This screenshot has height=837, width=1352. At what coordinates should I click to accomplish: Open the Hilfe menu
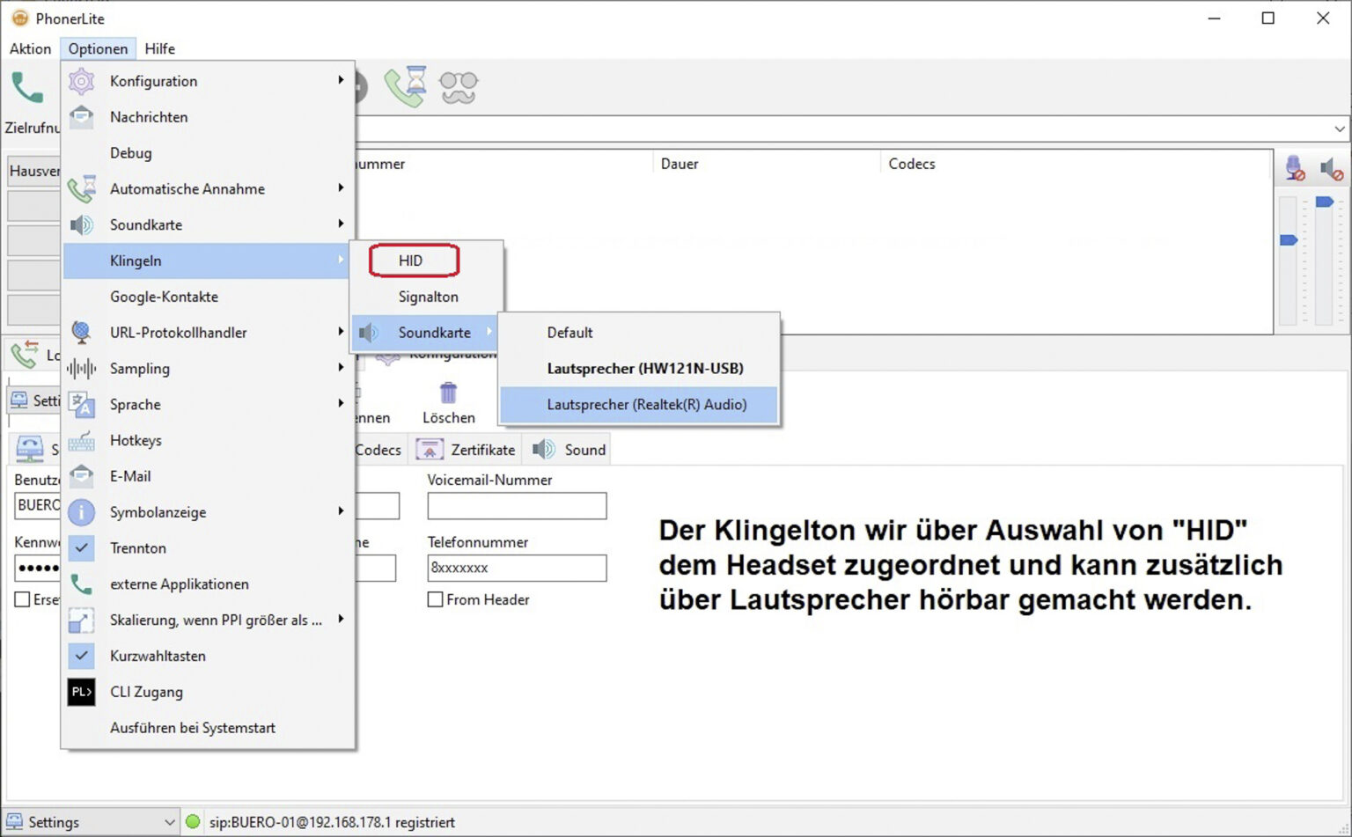click(159, 48)
